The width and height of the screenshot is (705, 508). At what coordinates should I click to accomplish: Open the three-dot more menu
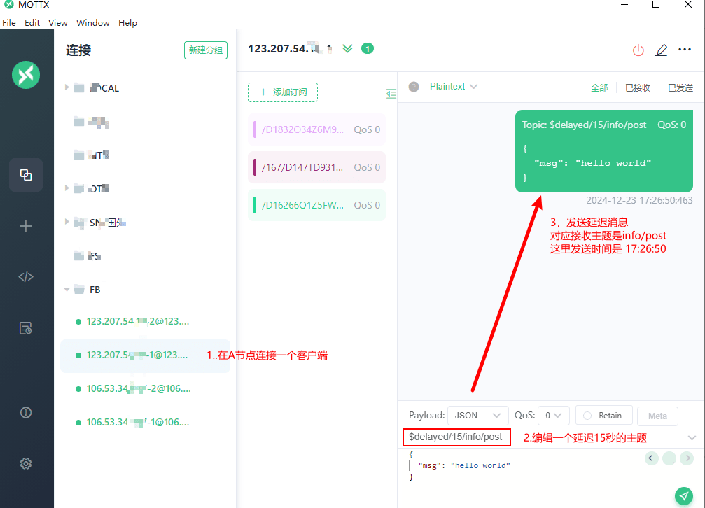pyautogui.click(x=684, y=50)
